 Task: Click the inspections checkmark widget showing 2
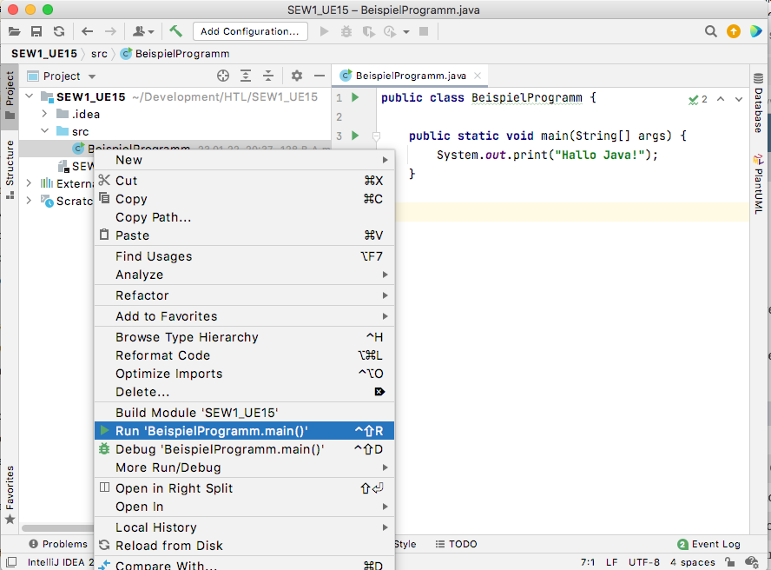[698, 99]
